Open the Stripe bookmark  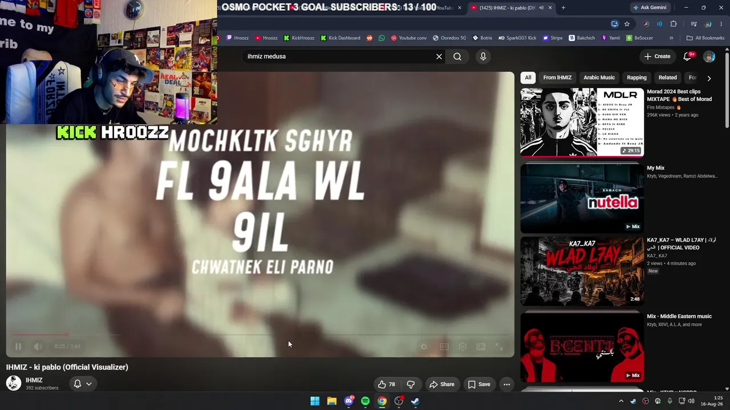[x=553, y=38]
